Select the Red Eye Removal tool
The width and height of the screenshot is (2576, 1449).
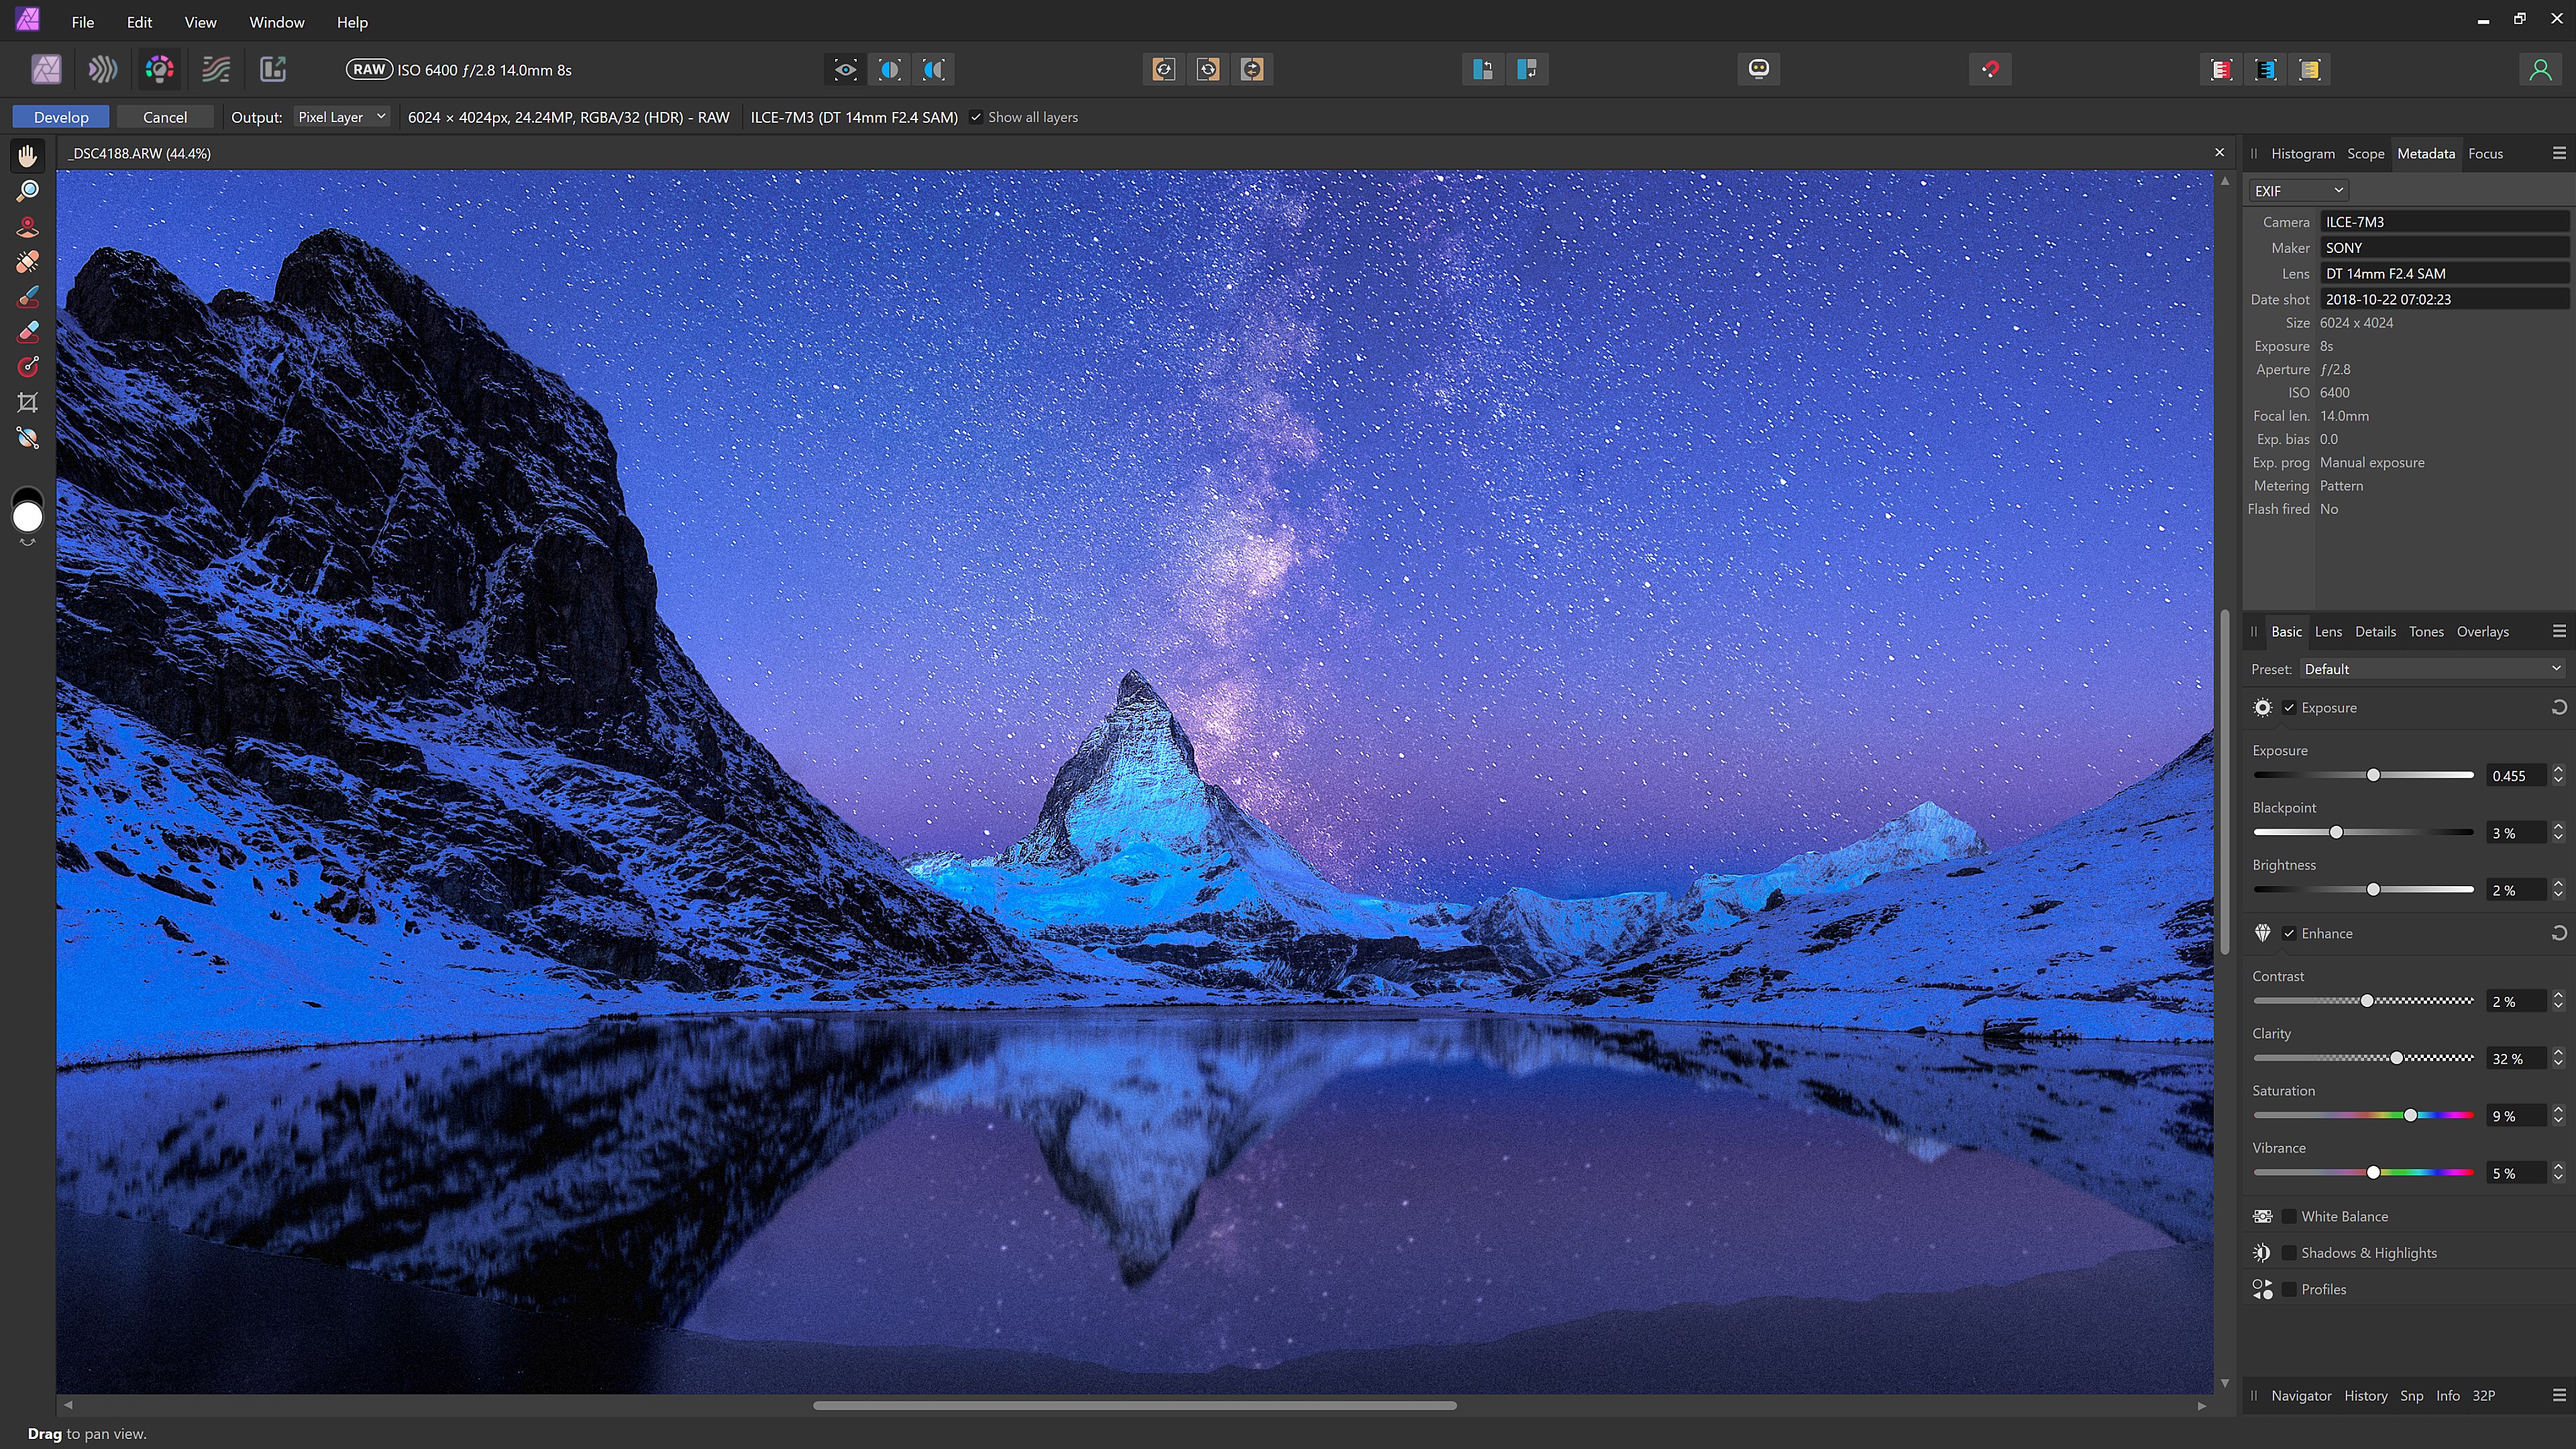click(27, 226)
